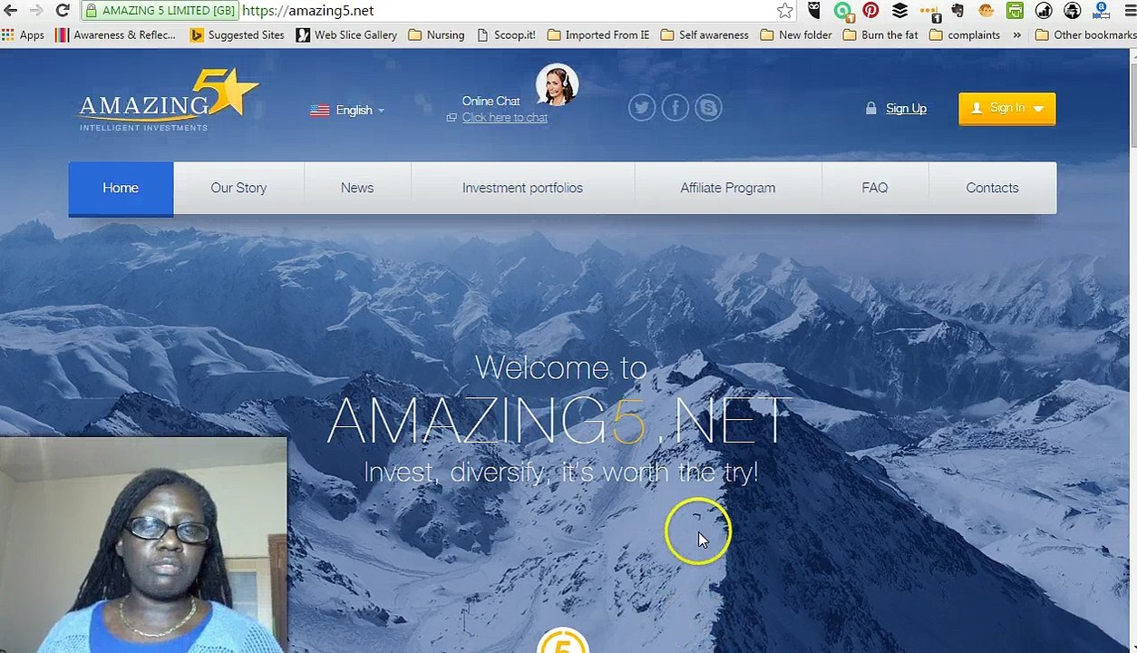Image resolution: width=1137 pixels, height=653 pixels.
Task: Click the online chat agent avatar
Action: click(x=557, y=84)
